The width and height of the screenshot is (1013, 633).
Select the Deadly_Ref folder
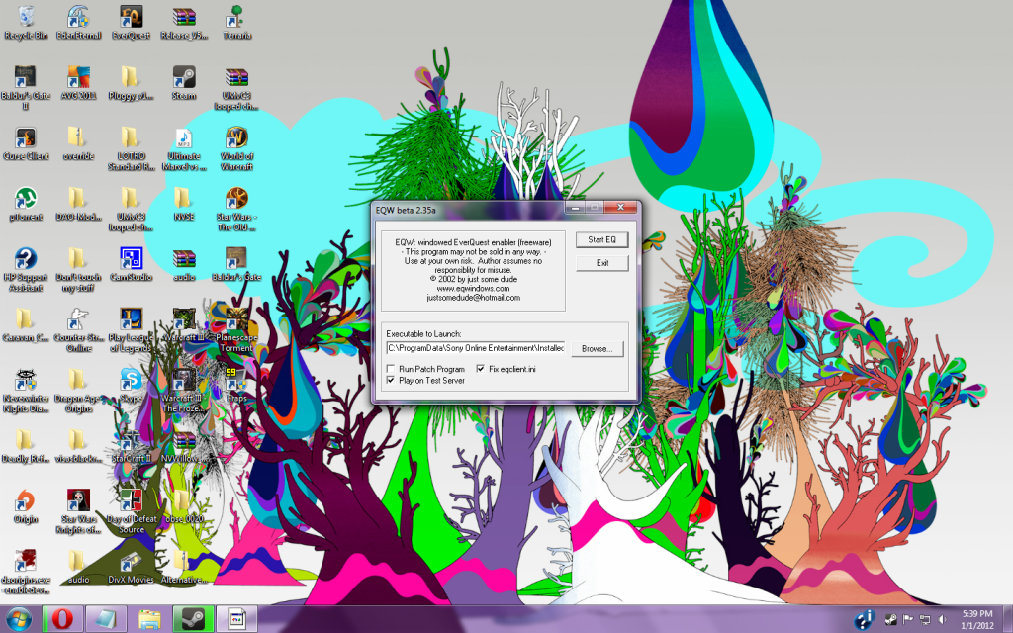(x=26, y=447)
